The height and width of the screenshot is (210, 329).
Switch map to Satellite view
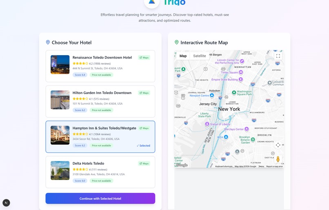pos(199,56)
